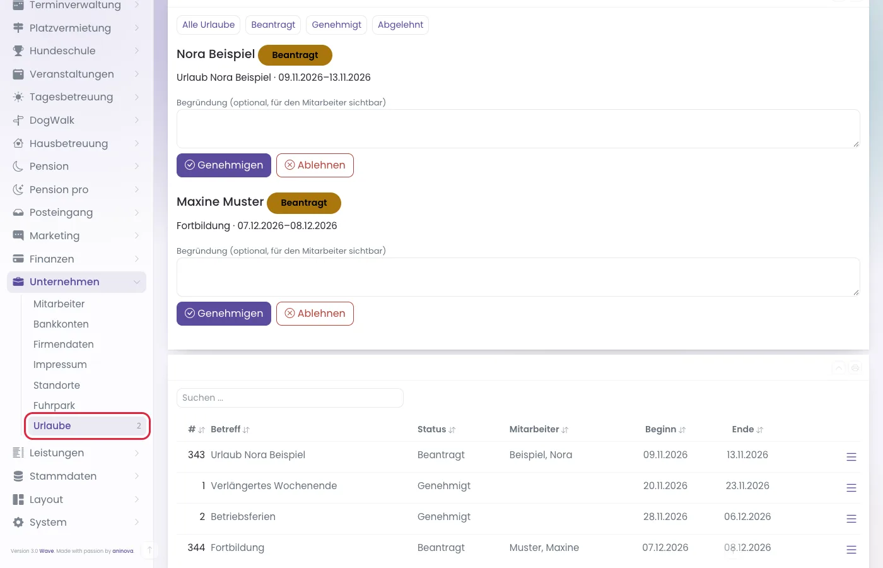Open row menu for Fortbildung entry
Image resolution: width=883 pixels, height=568 pixels.
(x=851, y=550)
